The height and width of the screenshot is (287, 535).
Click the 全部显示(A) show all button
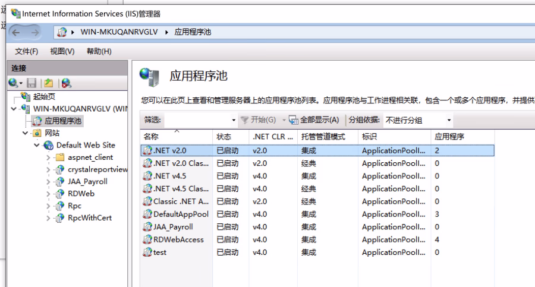click(314, 120)
